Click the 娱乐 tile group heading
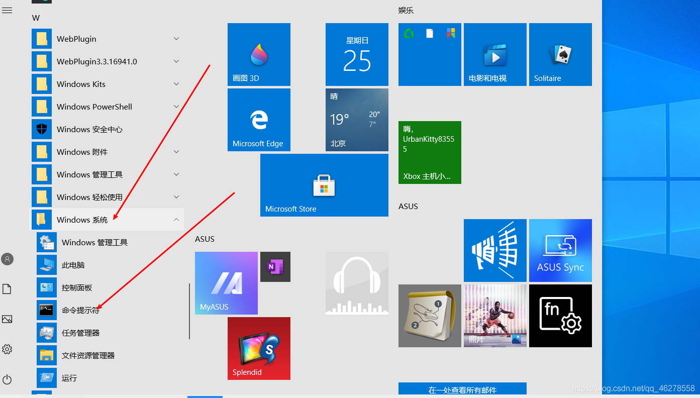Screen dimensions: 700x398 [406, 11]
